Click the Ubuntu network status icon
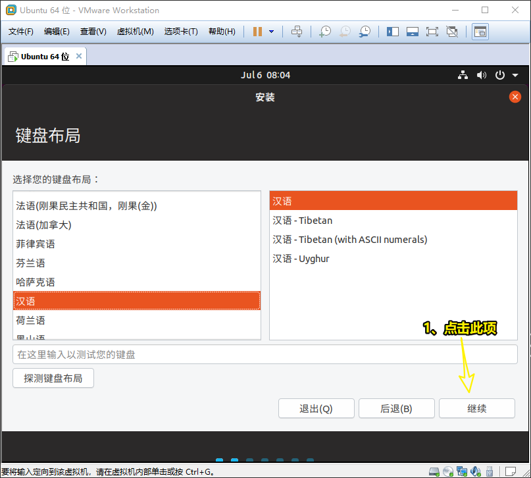Viewport: 531px width, 478px height. click(463, 75)
